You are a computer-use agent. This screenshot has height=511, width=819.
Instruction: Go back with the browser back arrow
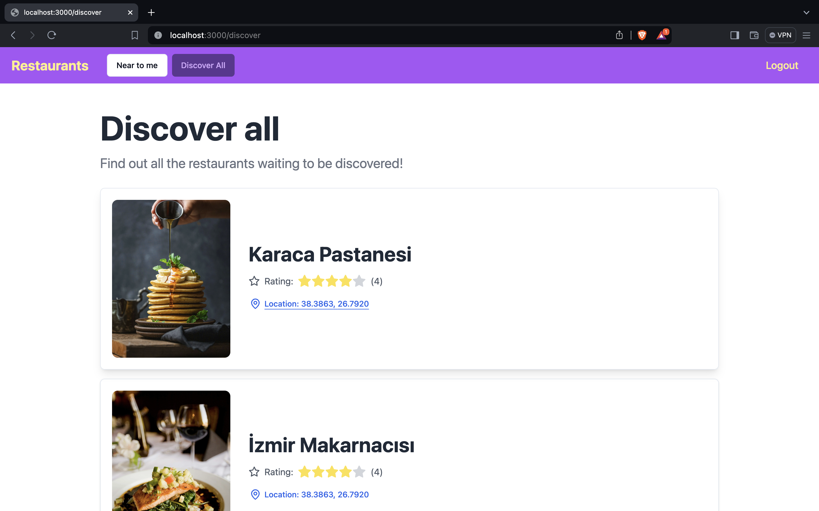pos(13,35)
